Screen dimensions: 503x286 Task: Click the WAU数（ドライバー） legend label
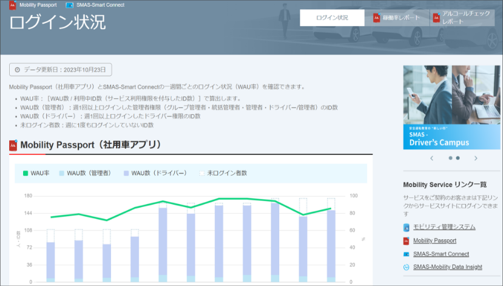point(160,173)
